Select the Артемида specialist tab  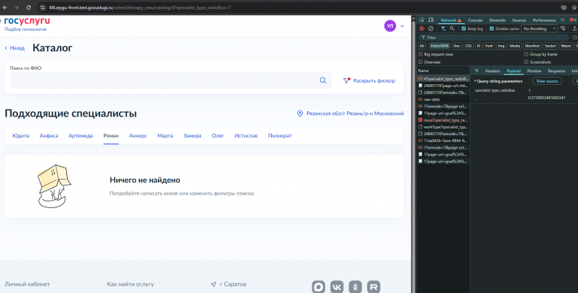pos(81,135)
